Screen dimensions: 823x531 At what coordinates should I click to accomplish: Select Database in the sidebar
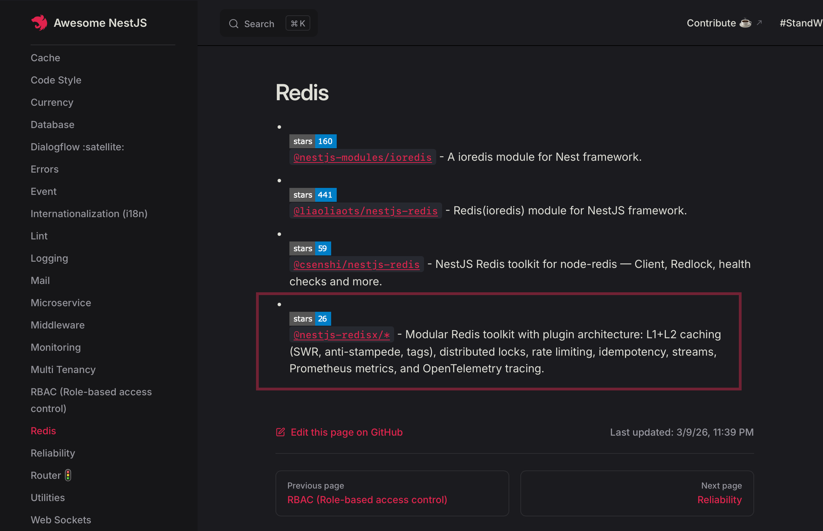pos(53,125)
